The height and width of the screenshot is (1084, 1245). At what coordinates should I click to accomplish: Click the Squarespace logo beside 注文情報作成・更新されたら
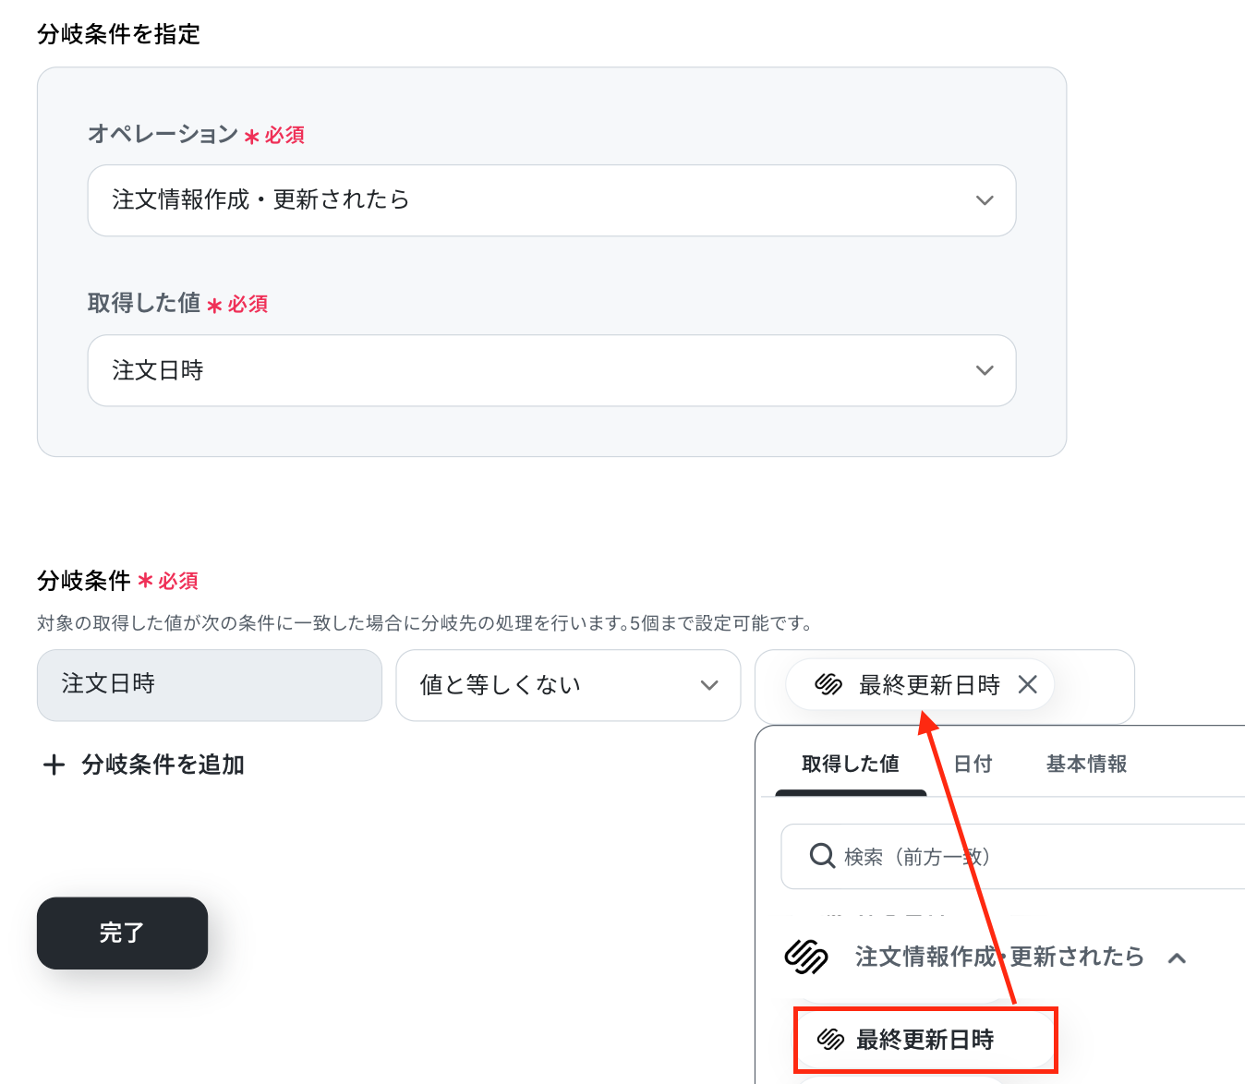click(x=806, y=957)
